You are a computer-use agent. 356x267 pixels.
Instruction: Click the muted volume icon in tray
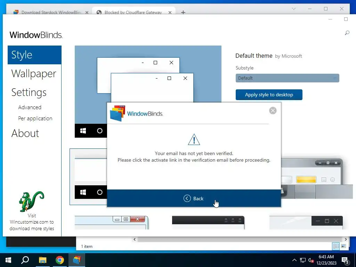pyautogui.click(x=311, y=260)
